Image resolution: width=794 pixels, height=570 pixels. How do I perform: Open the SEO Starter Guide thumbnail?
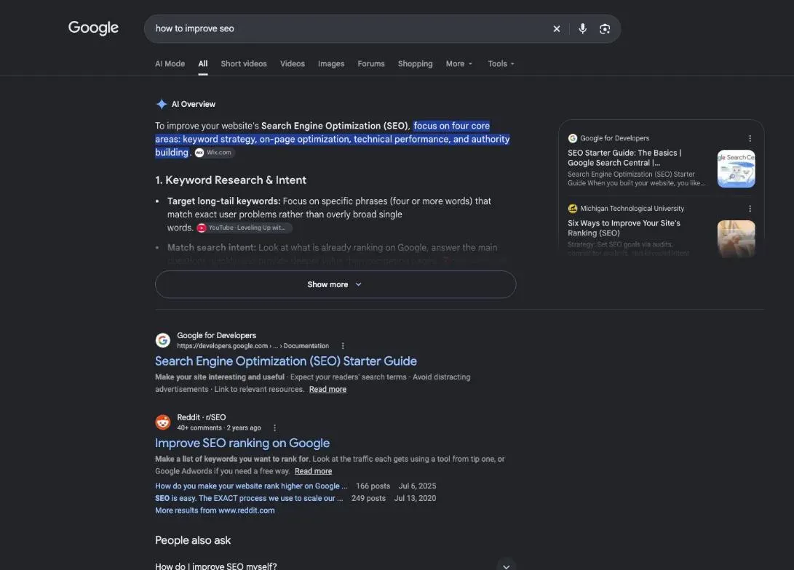click(x=736, y=169)
